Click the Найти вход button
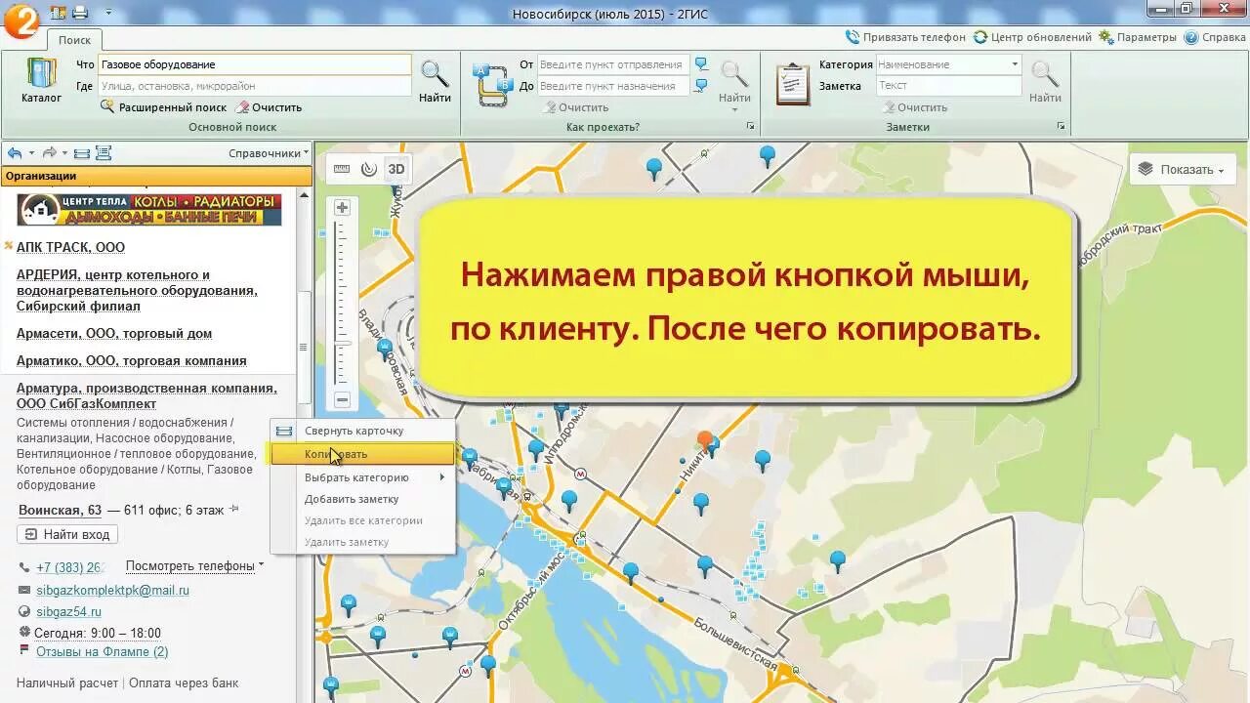This screenshot has width=1250, height=703. (x=67, y=534)
